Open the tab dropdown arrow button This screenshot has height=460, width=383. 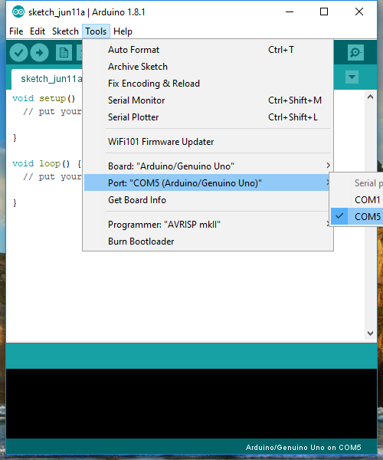tap(352, 77)
